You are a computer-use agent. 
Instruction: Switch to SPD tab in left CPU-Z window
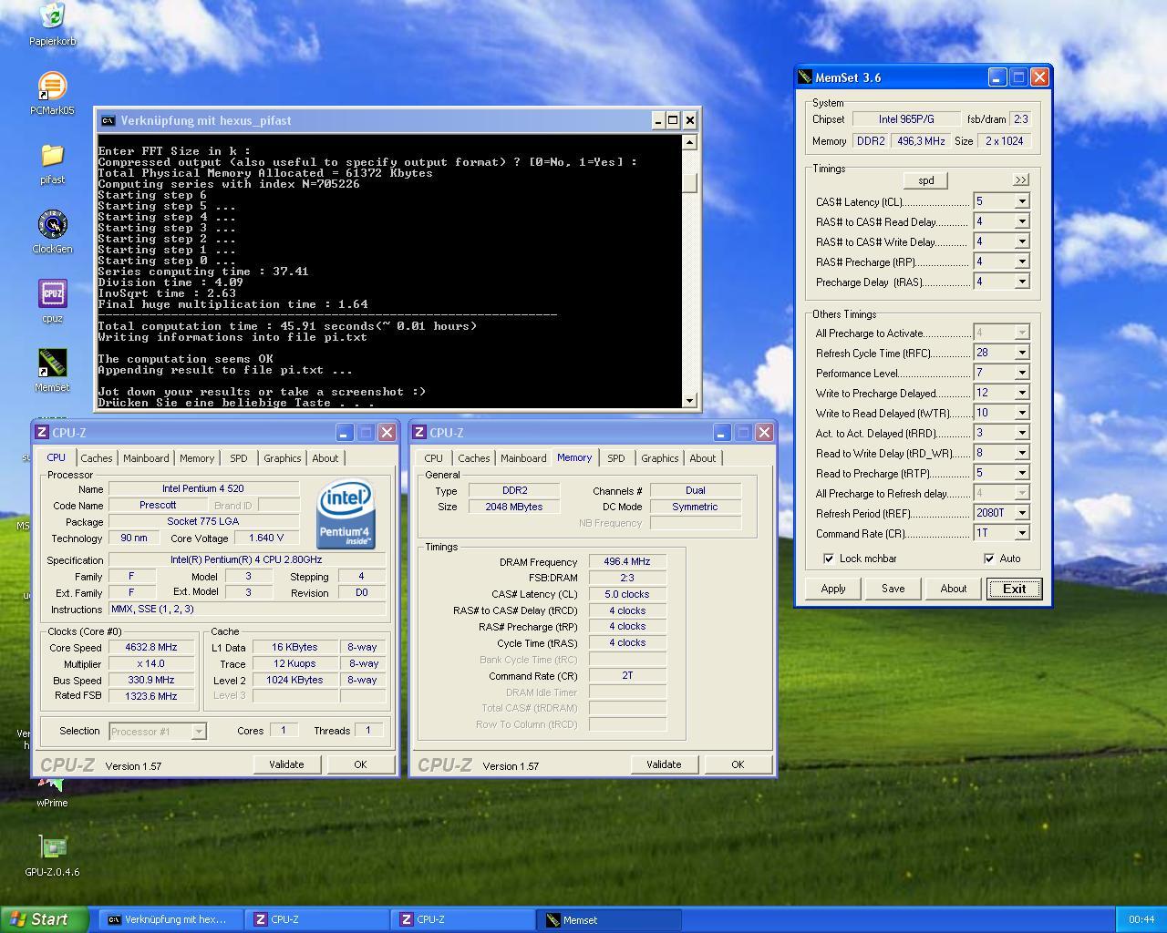(x=239, y=458)
